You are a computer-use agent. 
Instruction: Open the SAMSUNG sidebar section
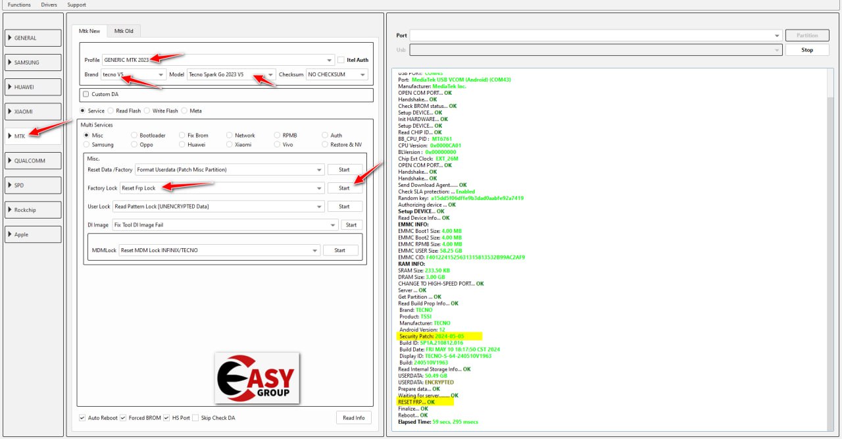[x=34, y=63]
